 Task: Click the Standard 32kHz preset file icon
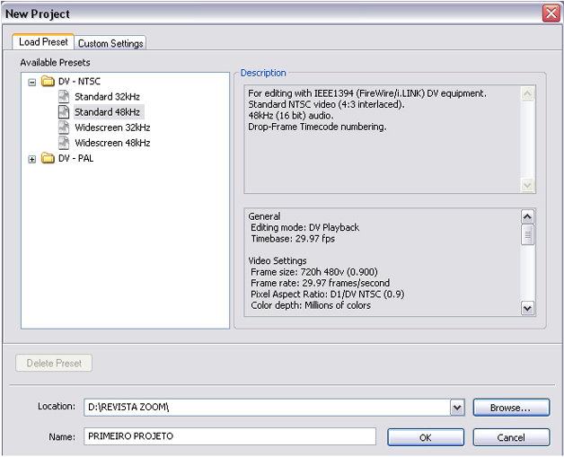pyautogui.click(x=64, y=97)
